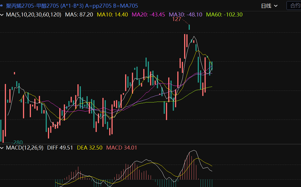Click the MA5: 87.20 value
This screenshot has height=187, width=301.
[x=79, y=14]
